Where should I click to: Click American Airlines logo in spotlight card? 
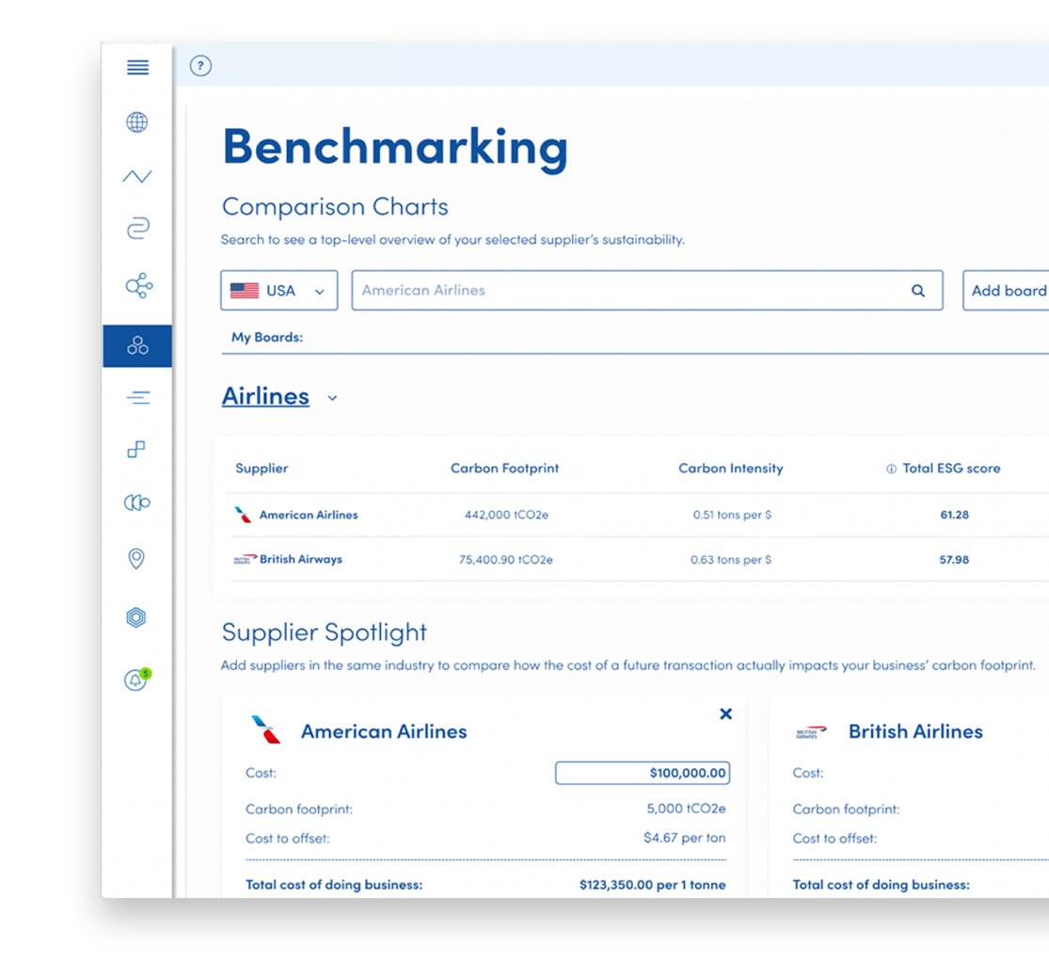pyautogui.click(x=265, y=730)
